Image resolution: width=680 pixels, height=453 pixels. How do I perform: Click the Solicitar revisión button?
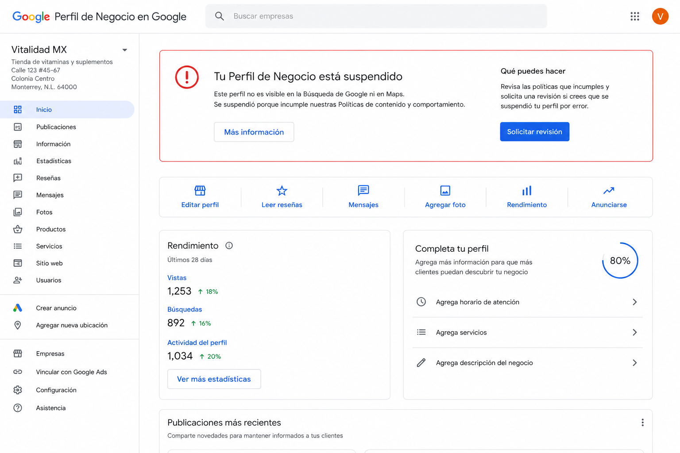click(534, 132)
